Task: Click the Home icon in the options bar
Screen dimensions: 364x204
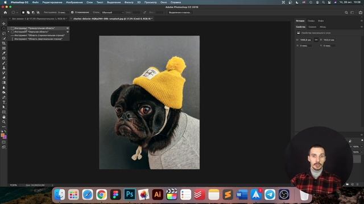Action: click(x=5, y=12)
